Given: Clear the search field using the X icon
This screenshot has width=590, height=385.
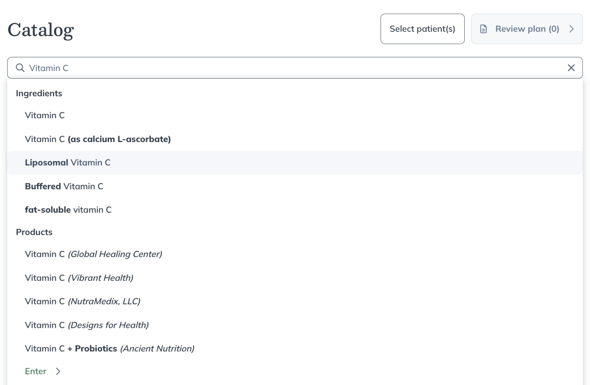Looking at the screenshot, I should [571, 68].
